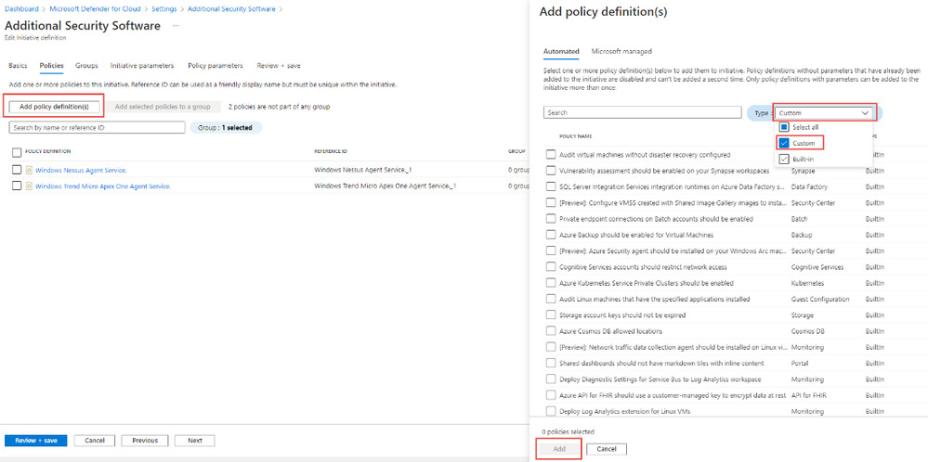Go to Dashboard in the breadcrumb
This screenshot has height=462, width=928.
pos(21,9)
